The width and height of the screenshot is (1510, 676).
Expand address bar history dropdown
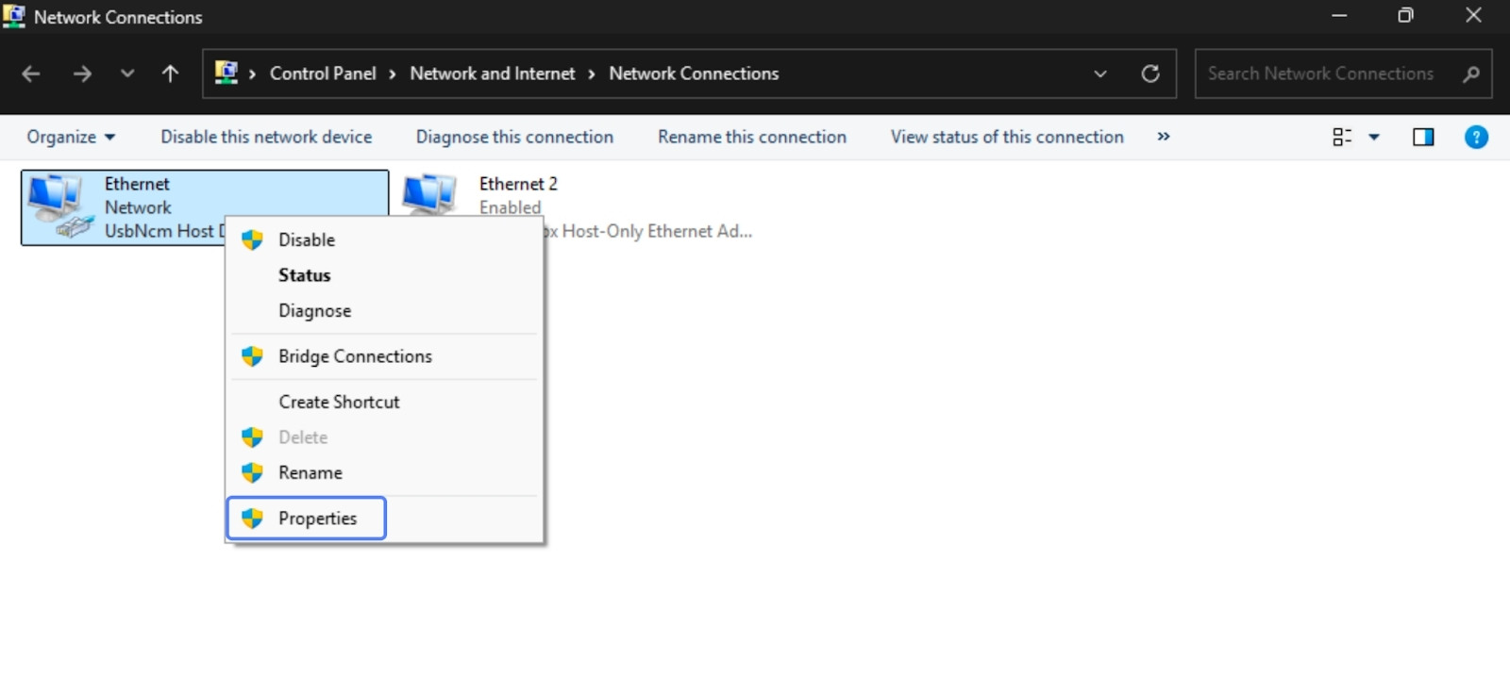click(x=1100, y=74)
